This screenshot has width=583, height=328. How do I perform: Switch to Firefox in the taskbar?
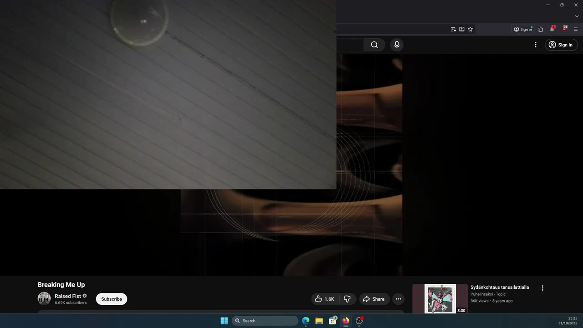tap(346, 321)
